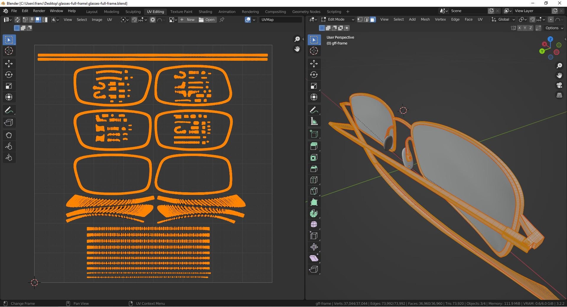567x307 pixels.
Task: Select the UV Rip Region tool
Action: tap(9, 123)
